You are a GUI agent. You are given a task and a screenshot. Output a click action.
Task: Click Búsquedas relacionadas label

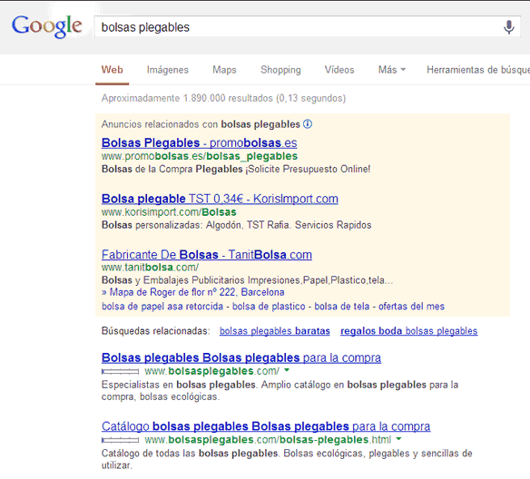click(x=156, y=331)
